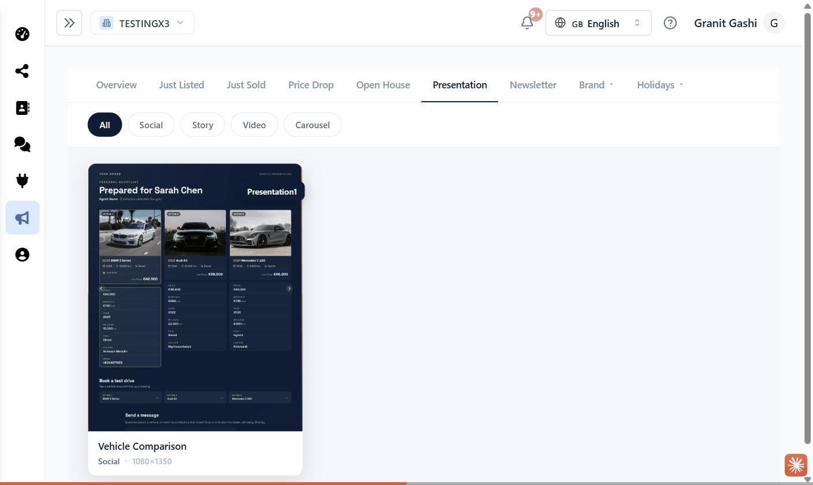Filter templates by Video
Screen dimensions: 813x485
254,125
